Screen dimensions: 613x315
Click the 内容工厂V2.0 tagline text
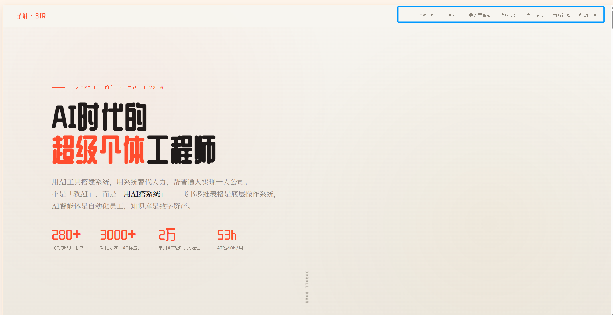145,88
